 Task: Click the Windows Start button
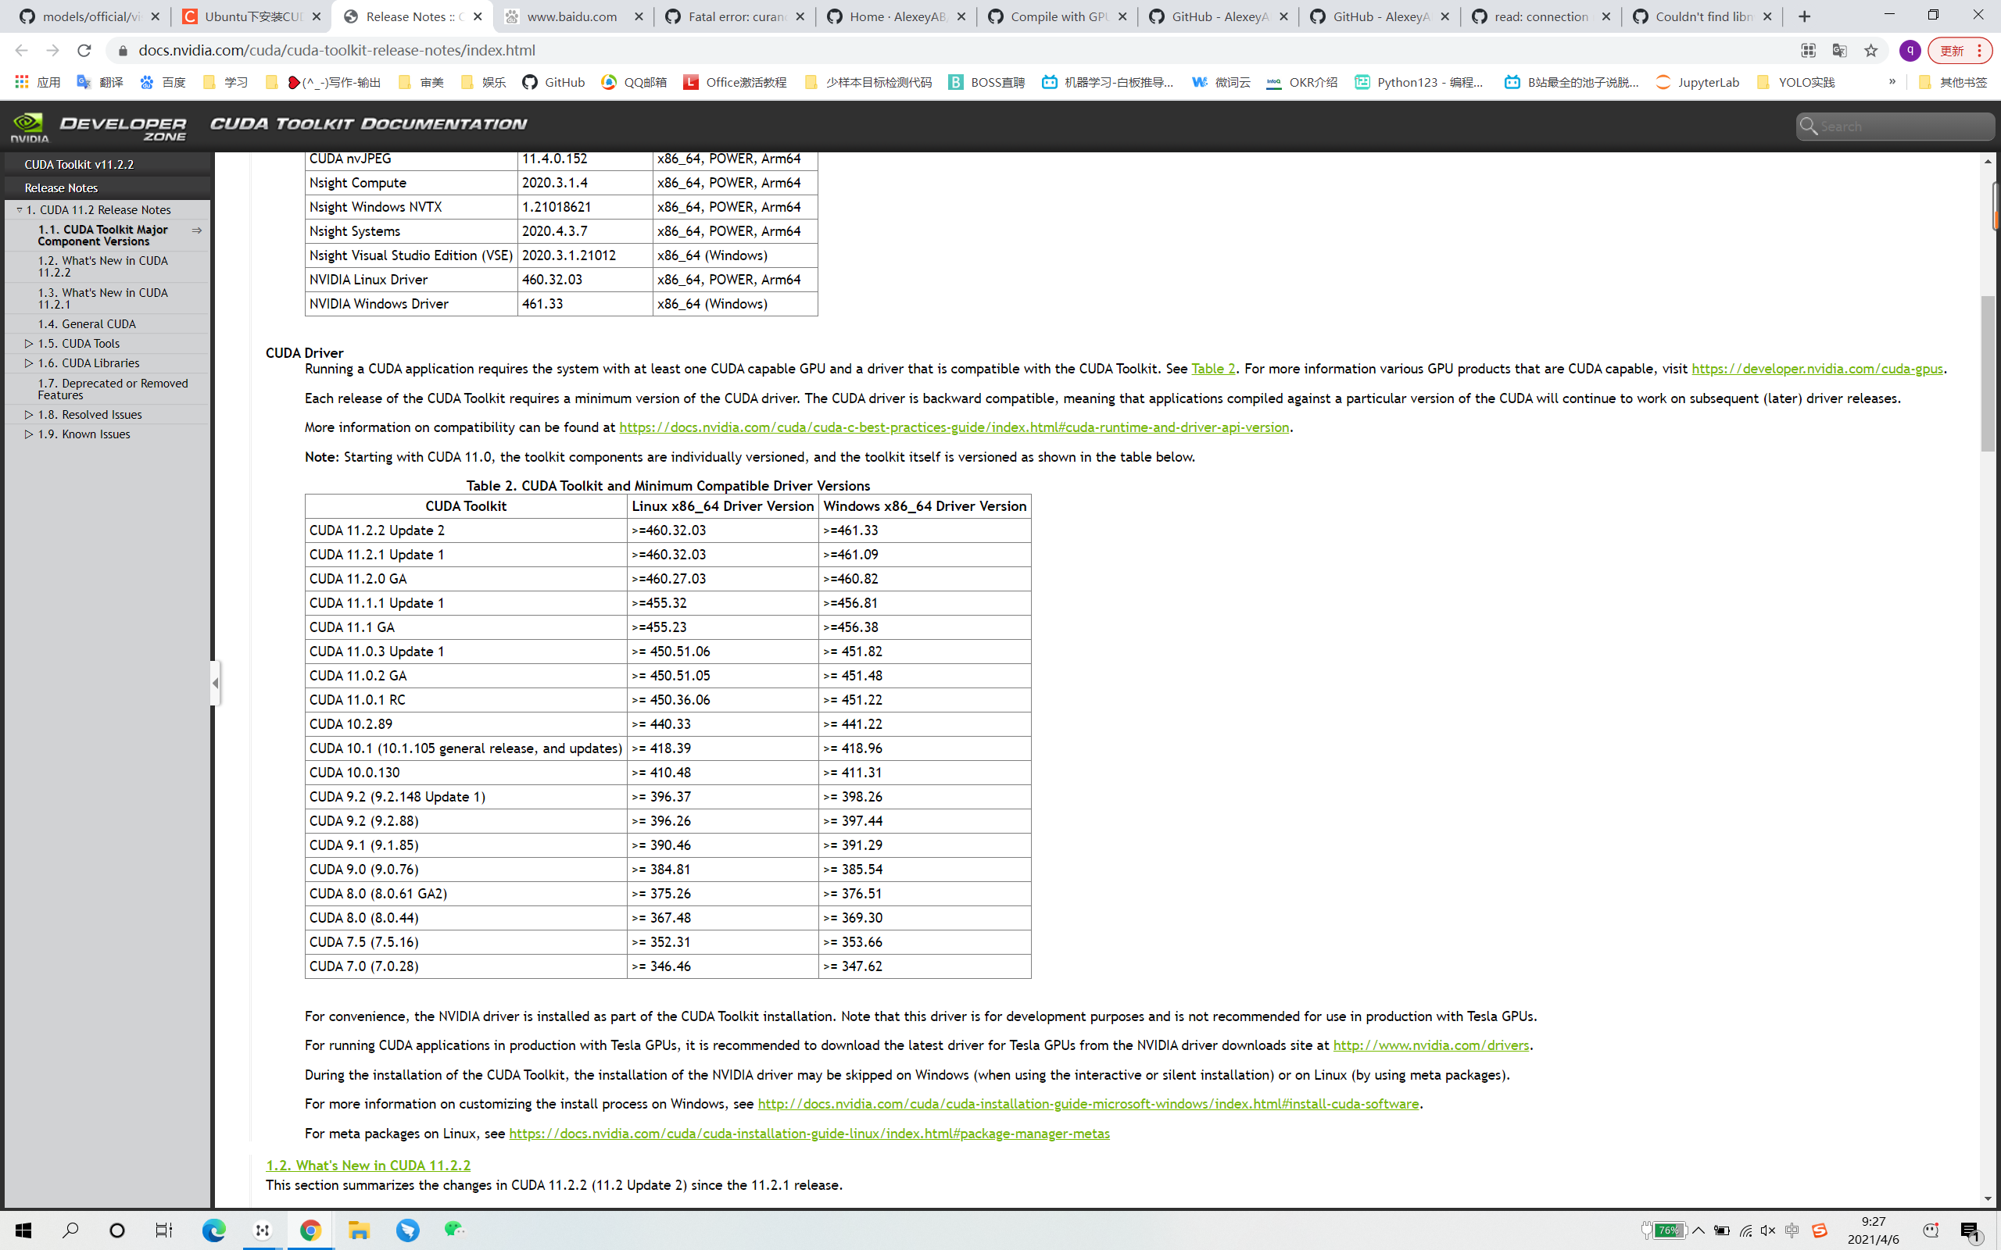pyautogui.click(x=23, y=1230)
